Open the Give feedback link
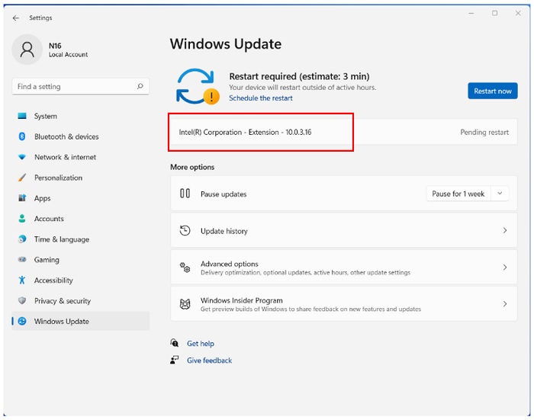534x420 pixels. [x=209, y=360]
